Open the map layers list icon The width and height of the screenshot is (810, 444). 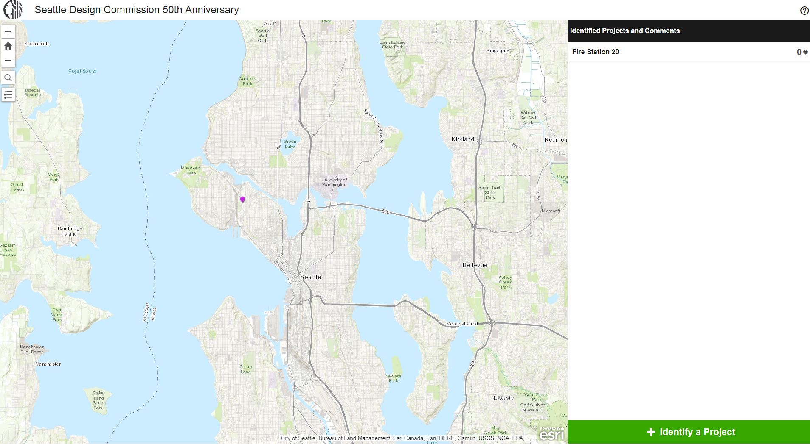pyautogui.click(x=8, y=95)
